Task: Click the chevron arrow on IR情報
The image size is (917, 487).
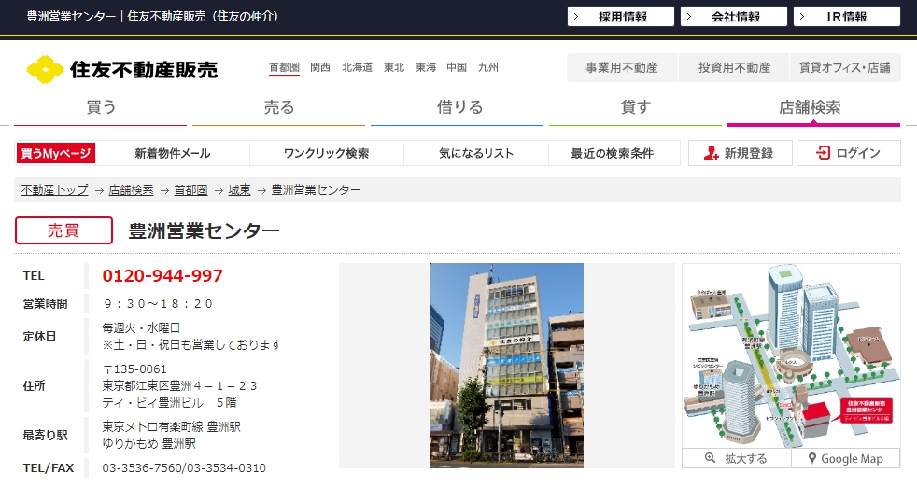Action: pyautogui.click(x=802, y=17)
